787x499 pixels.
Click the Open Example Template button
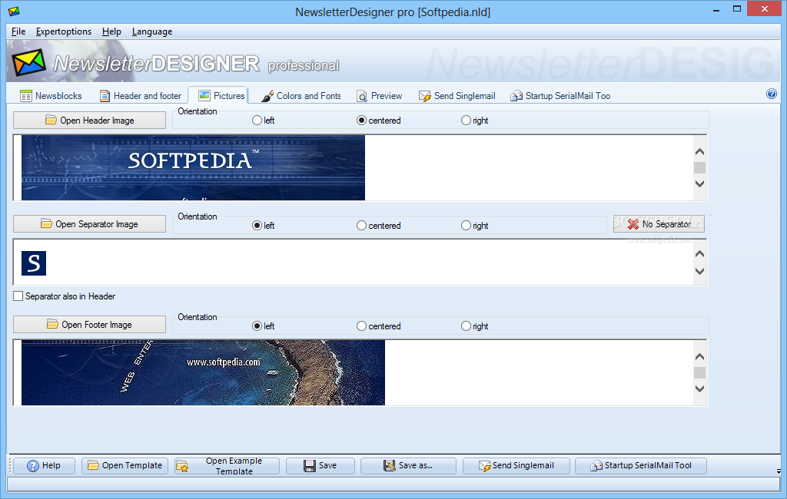point(227,465)
